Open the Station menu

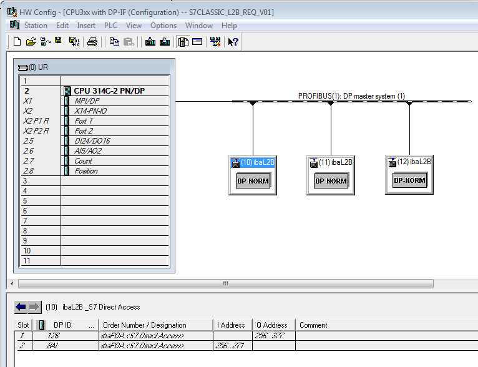[x=36, y=26]
